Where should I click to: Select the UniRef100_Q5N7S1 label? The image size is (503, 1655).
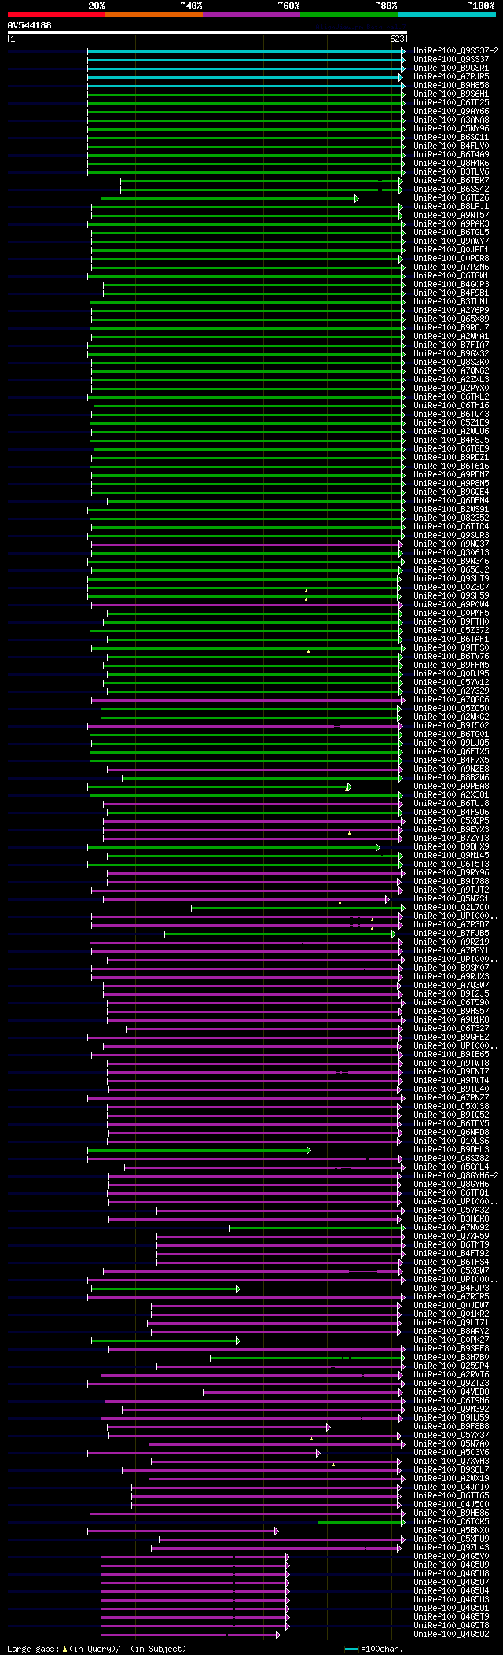(x=451, y=898)
